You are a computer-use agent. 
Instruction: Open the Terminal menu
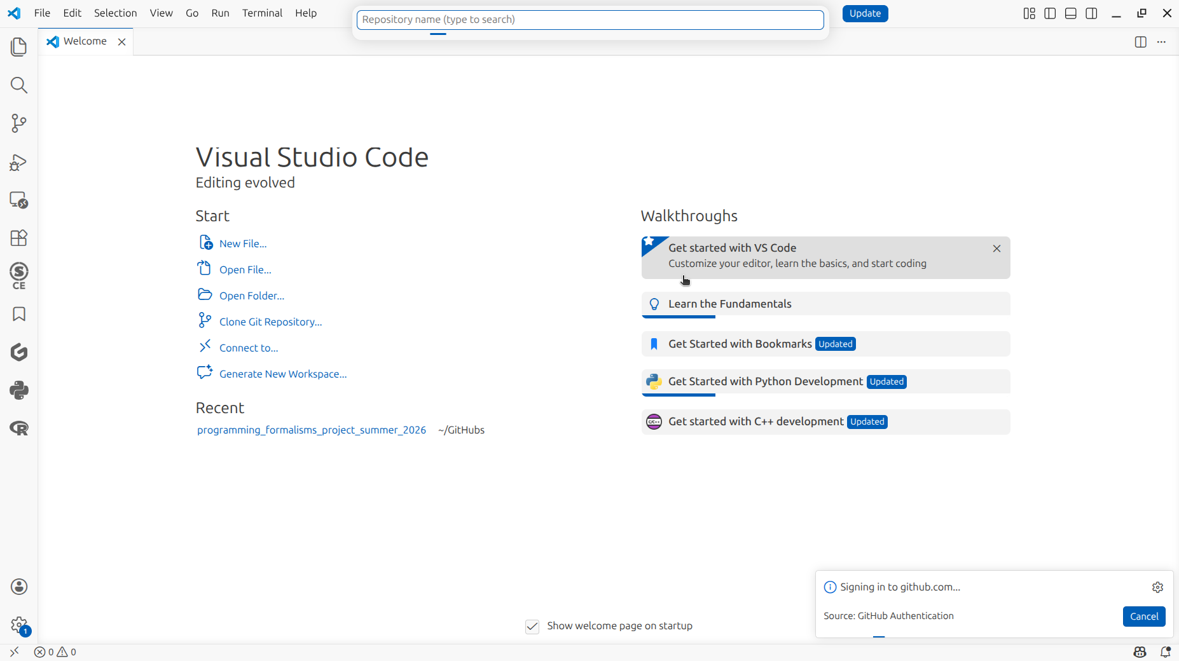tap(262, 13)
